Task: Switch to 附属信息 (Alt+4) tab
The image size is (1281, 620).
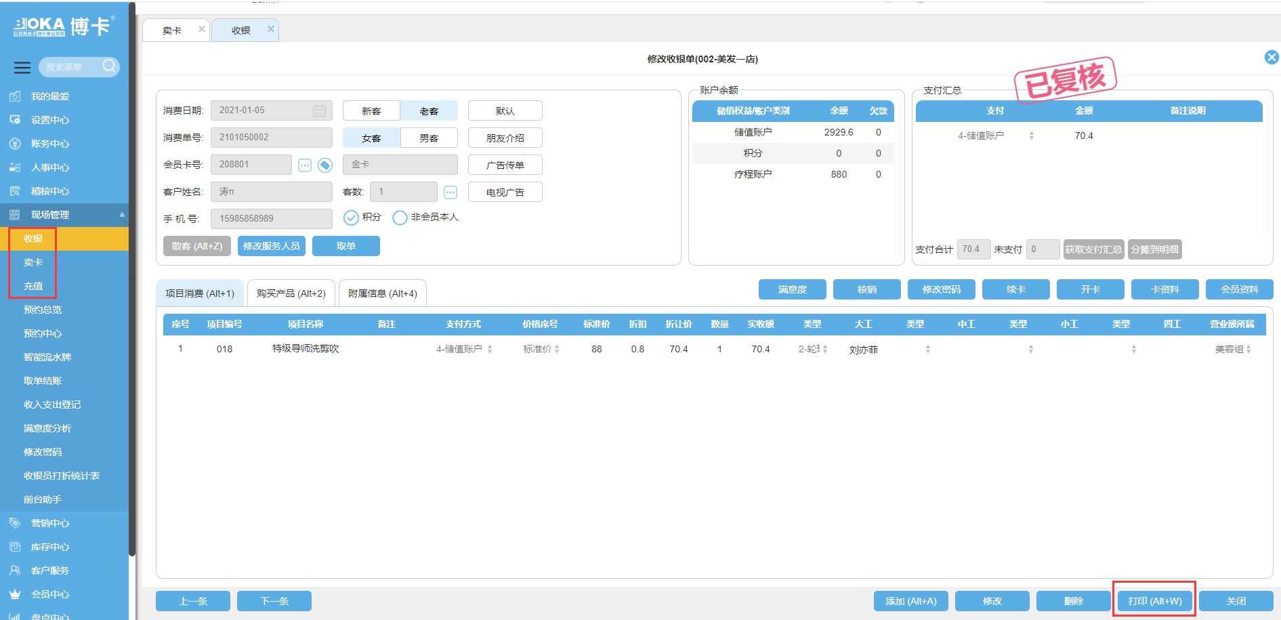Action: [x=382, y=293]
